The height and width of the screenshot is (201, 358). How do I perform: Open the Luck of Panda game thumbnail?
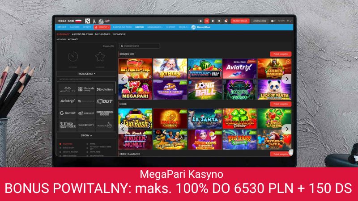pyautogui.click(x=274, y=90)
